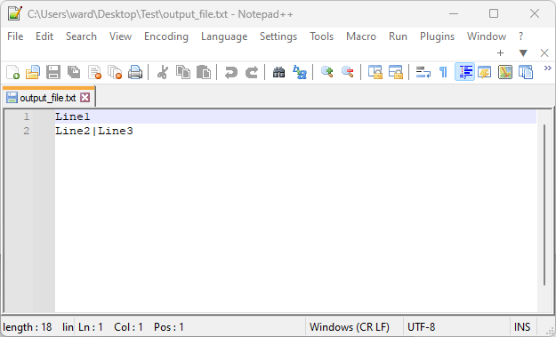Viewport: 556px width, 337px height.
Task: Place cursor in Line1 text
Action: tap(73, 116)
